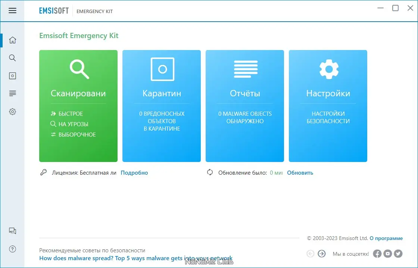Open Quarantine via the sidebar icon

click(x=12, y=76)
